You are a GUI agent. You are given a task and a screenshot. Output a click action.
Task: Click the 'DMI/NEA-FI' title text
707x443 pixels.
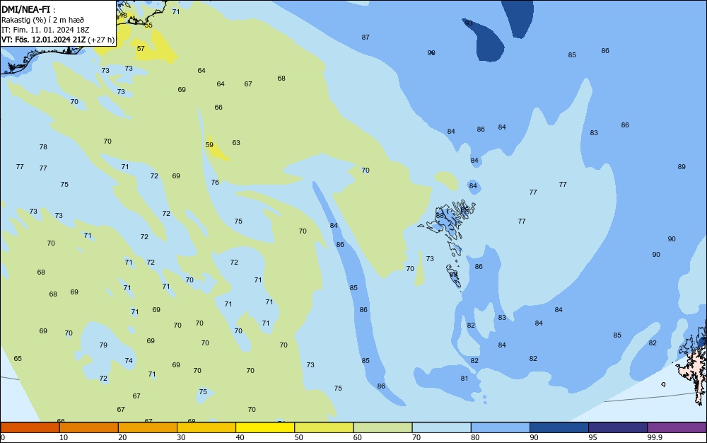click(x=25, y=9)
